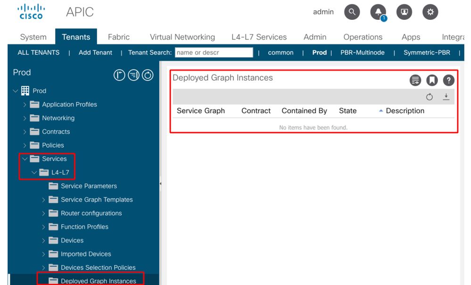Image resolution: width=471 pixels, height=285 pixels.
Task: Open the alerts bell icon
Action: tap(378, 12)
